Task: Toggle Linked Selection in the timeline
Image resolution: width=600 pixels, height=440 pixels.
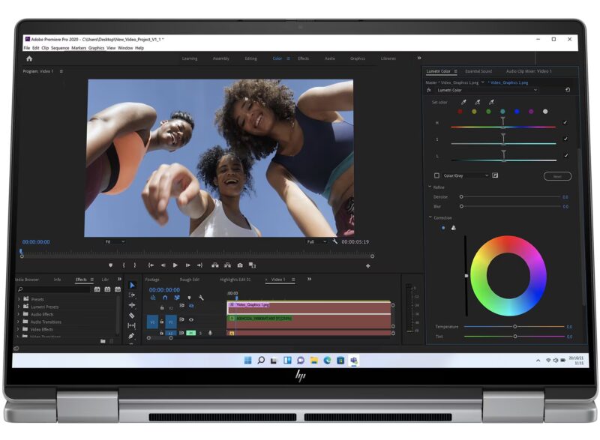Action: click(177, 298)
